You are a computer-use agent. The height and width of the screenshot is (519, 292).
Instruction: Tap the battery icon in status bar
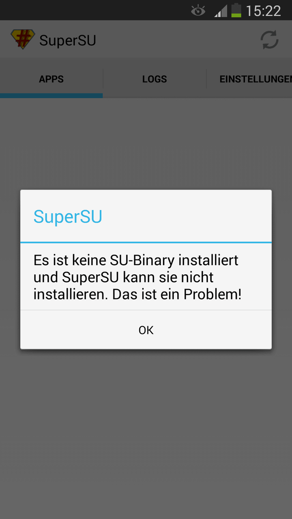click(236, 10)
